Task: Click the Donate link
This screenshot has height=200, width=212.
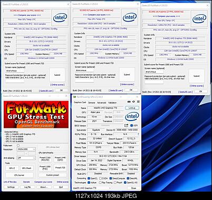Action: [26, 182]
